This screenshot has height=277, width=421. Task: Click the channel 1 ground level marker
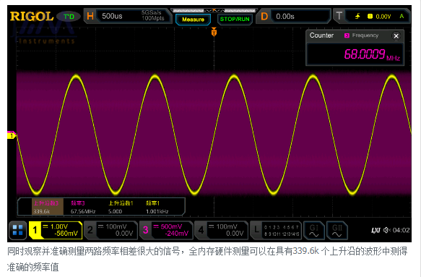pyautogui.click(x=12, y=135)
